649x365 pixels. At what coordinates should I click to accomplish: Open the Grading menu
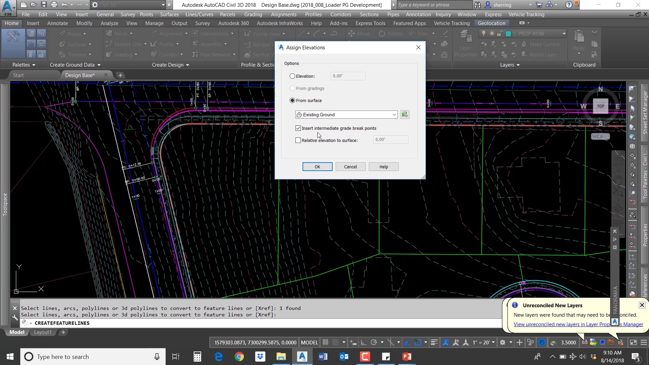253,14
